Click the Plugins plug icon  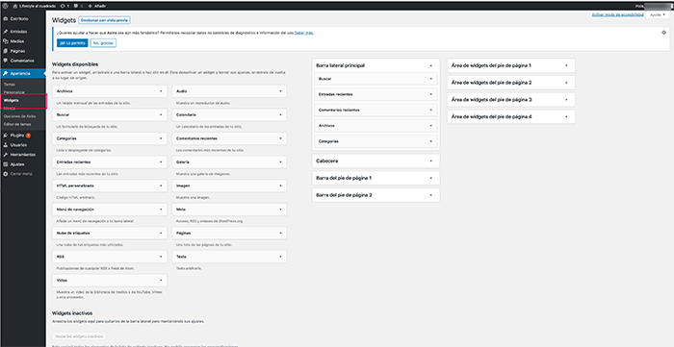tap(5, 136)
